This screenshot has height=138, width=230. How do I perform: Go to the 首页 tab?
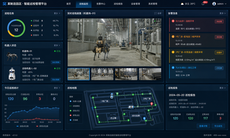[x=69, y=4]
